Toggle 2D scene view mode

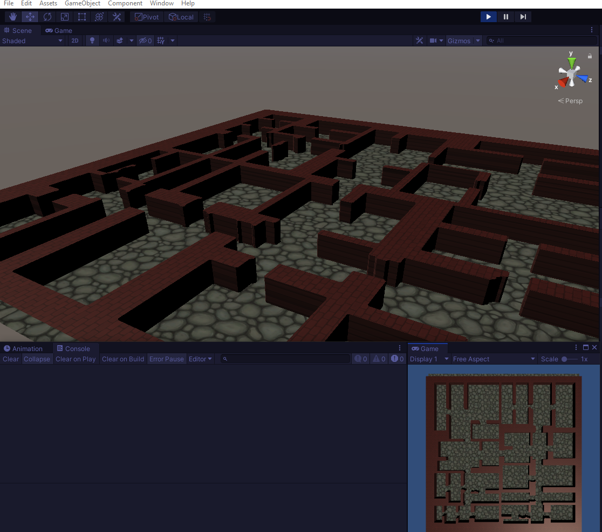click(x=75, y=41)
